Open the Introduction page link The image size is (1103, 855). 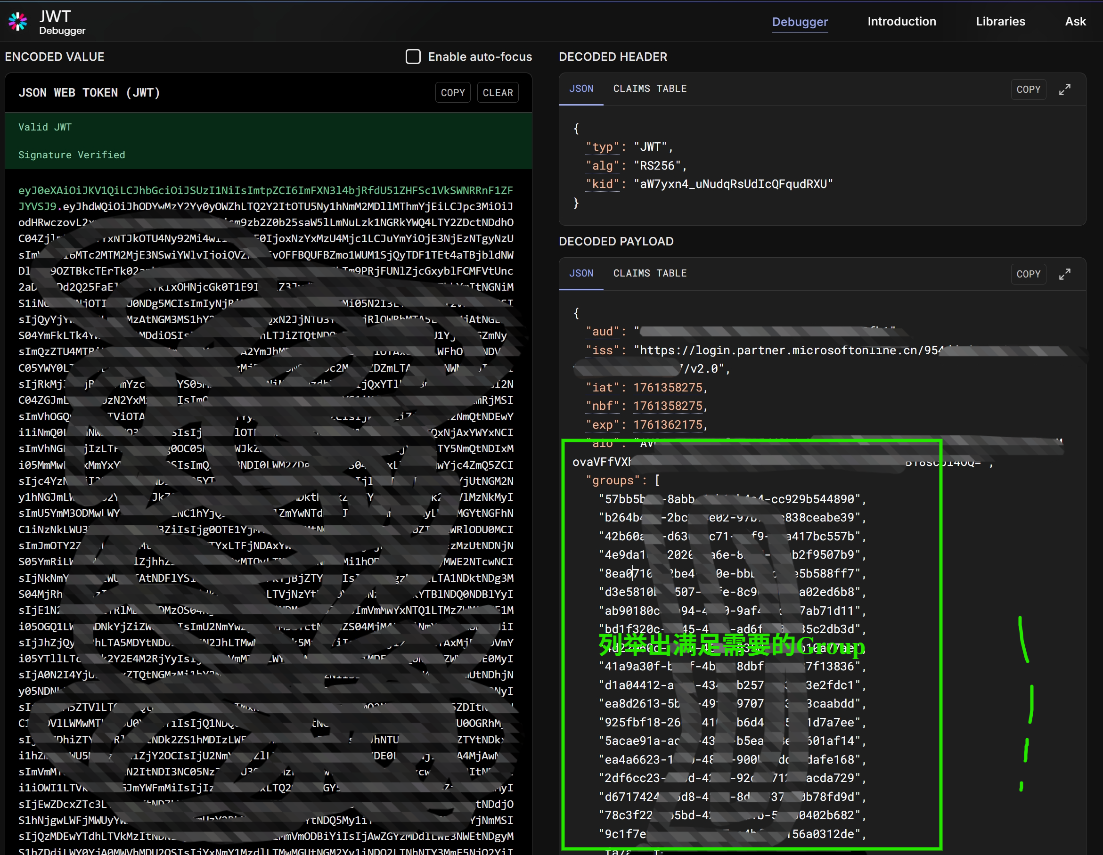(901, 22)
